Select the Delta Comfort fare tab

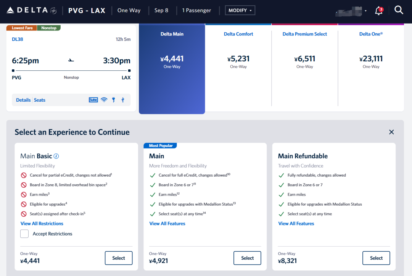pos(238,49)
